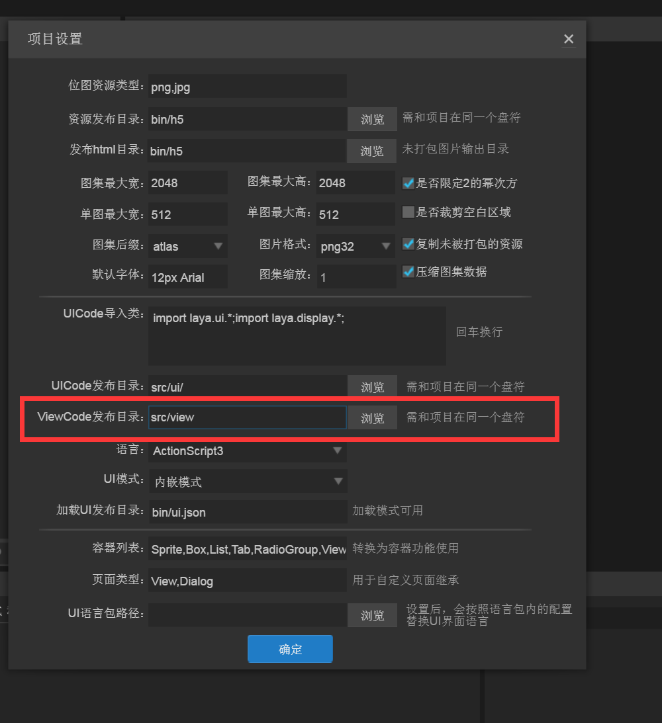Click the 转换为容器功能使用 hint text

[x=406, y=548]
